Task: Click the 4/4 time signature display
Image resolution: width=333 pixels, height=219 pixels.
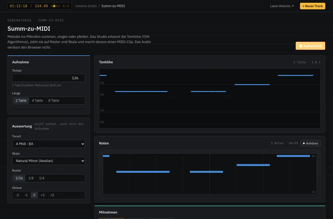Action: point(66,6)
